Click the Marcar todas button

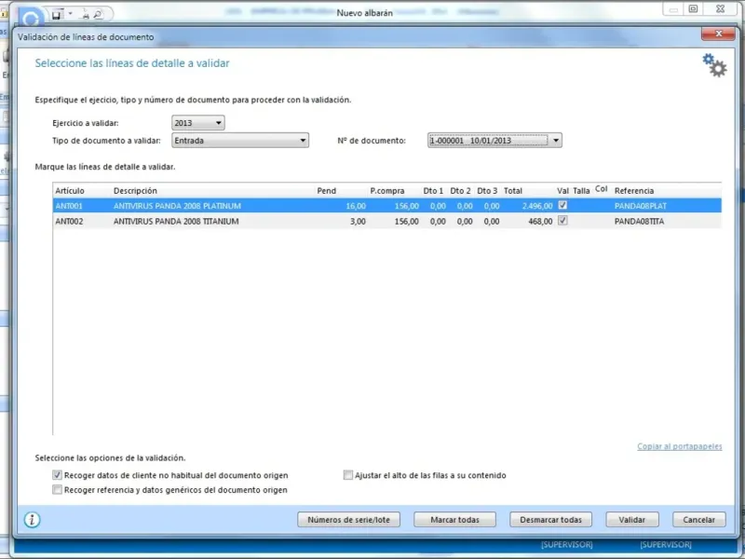point(454,520)
